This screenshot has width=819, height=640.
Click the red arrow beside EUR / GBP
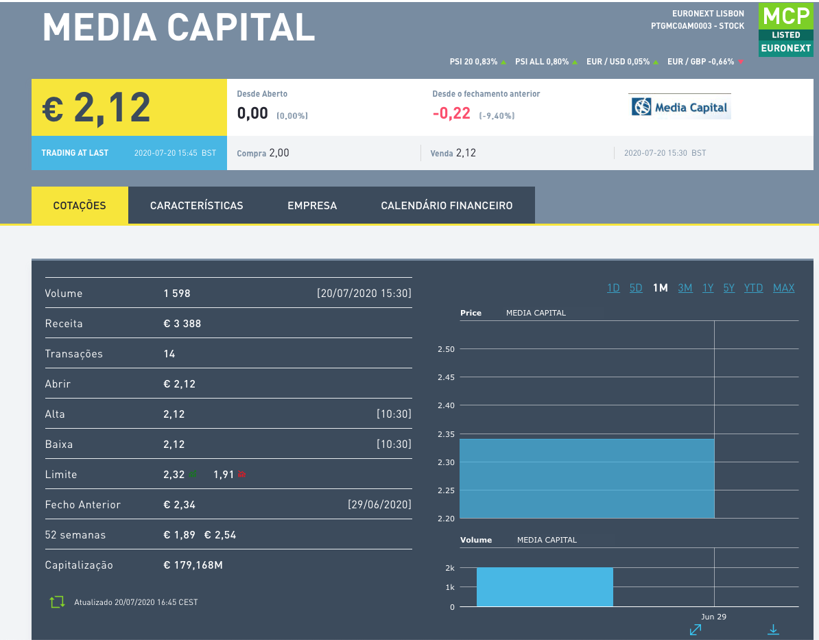(740, 62)
